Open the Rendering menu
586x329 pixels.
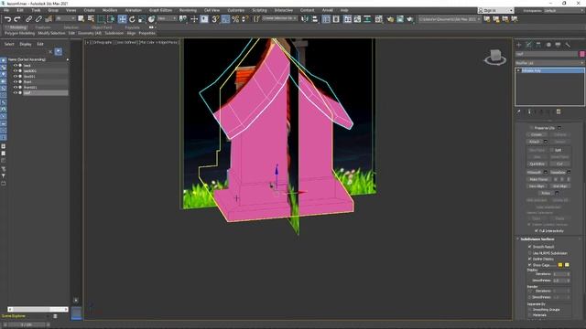[188, 10]
